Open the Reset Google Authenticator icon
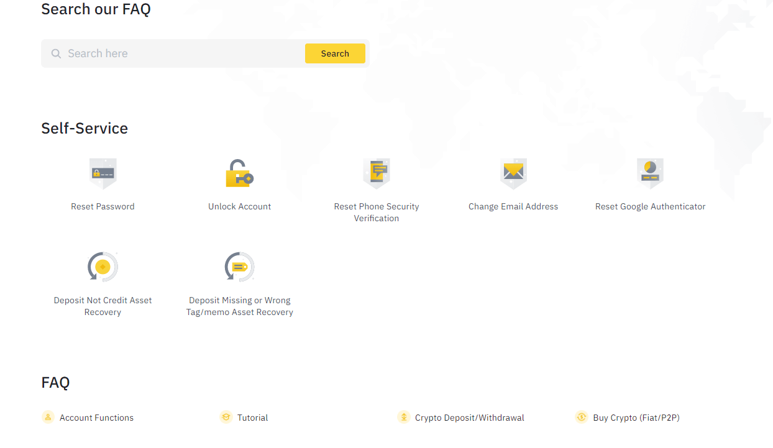The width and height of the screenshot is (773, 448). coord(650,173)
